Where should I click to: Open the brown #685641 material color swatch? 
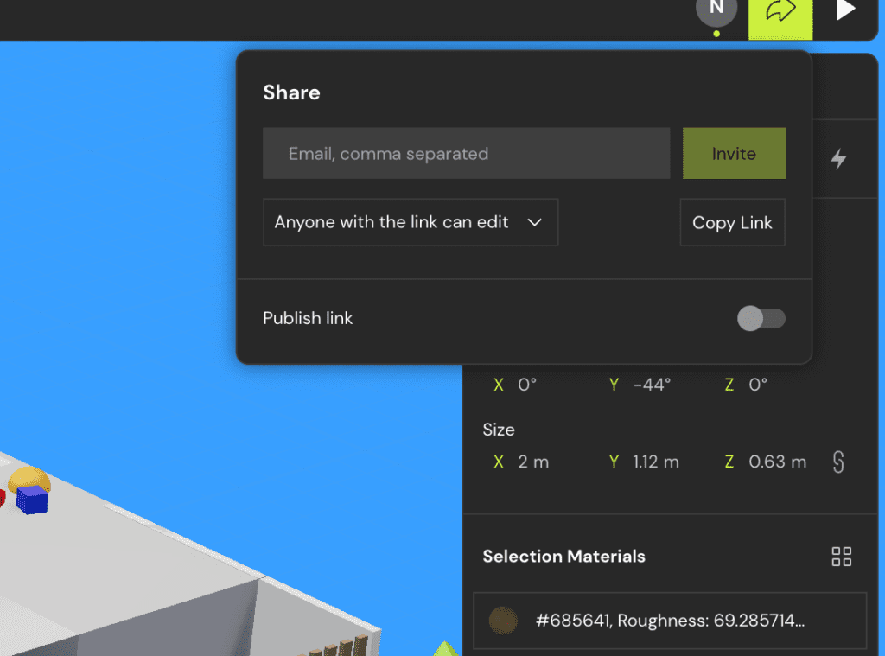[x=503, y=621]
